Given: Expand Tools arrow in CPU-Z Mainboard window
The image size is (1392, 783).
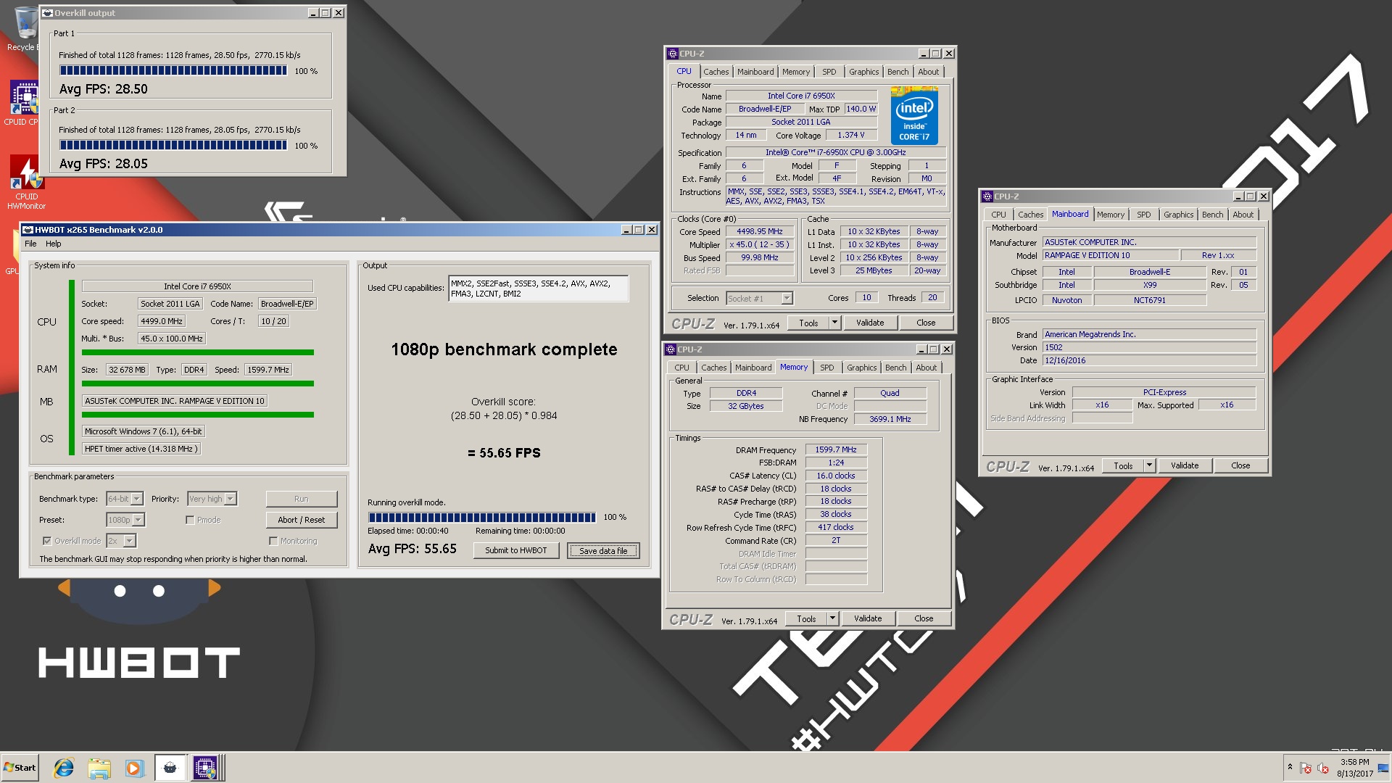Looking at the screenshot, I should pyautogui.click(x=1149, y=465).
